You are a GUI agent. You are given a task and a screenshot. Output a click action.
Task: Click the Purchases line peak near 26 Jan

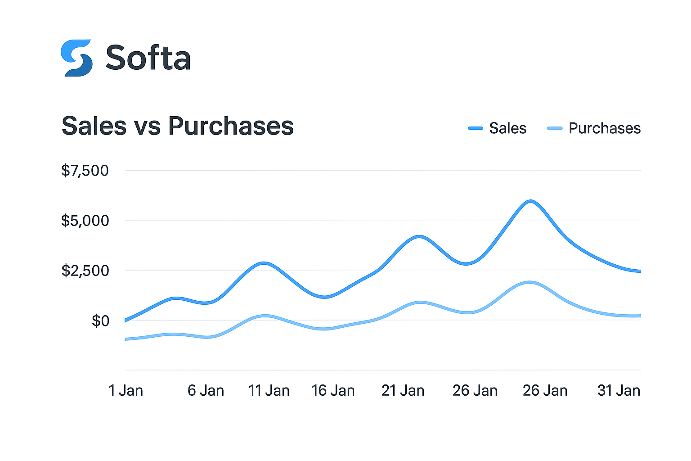point(530,282)
